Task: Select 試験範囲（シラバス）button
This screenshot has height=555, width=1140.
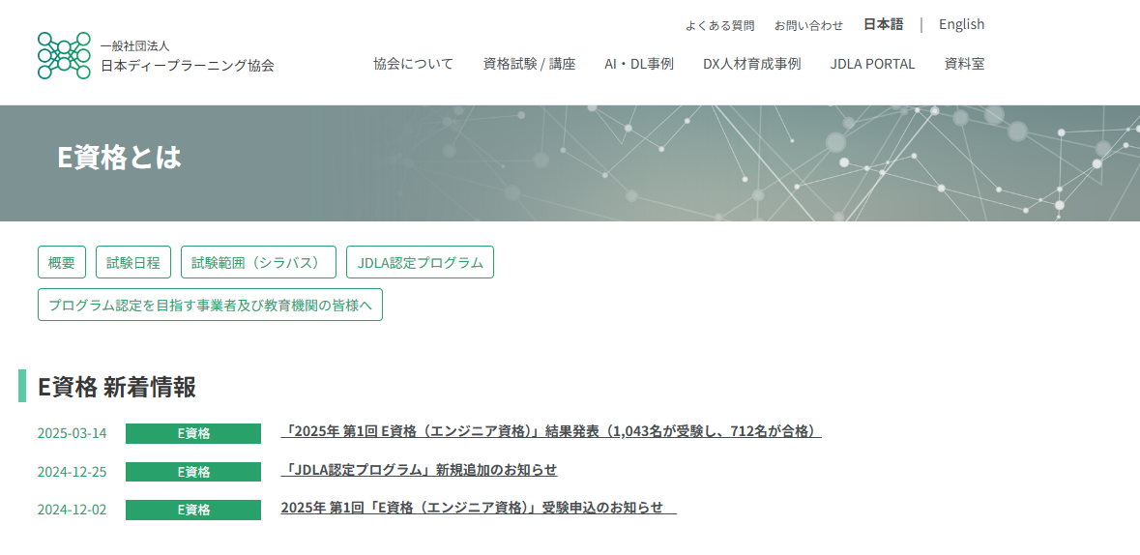Action: click(259, 262)
